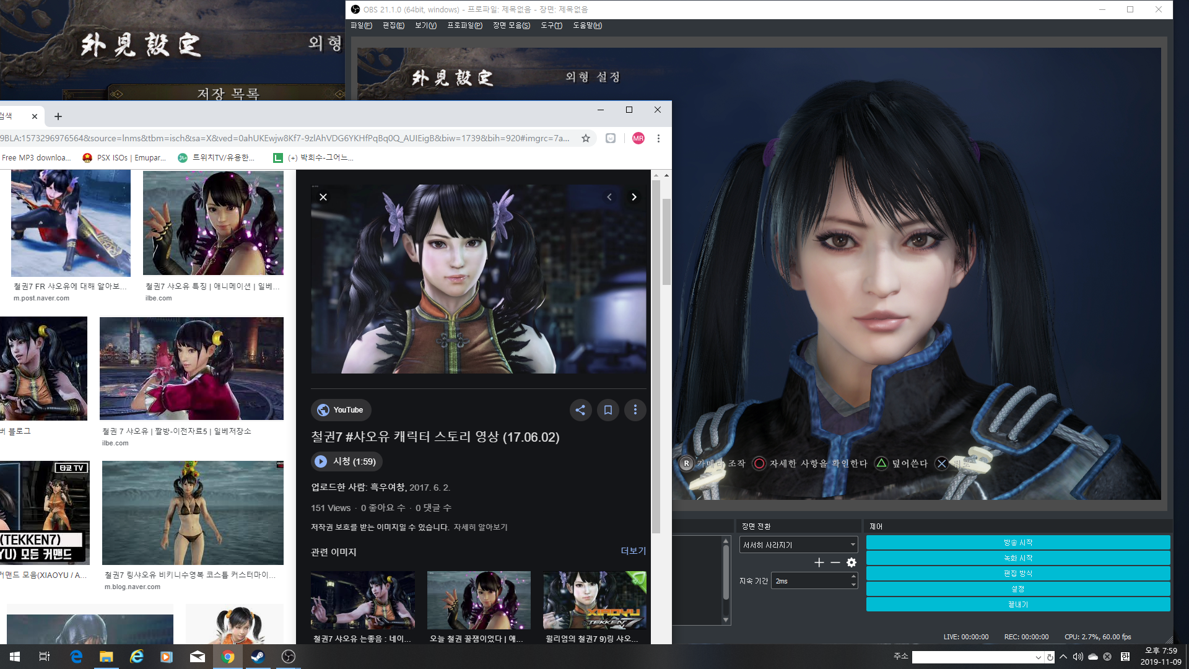Remove transition with the minus icon
Viewport: 1189px width, 669px height.
(835, 562)
